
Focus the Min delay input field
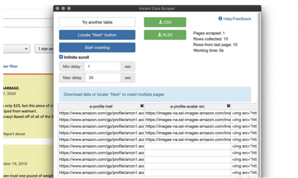pos(102,66)
